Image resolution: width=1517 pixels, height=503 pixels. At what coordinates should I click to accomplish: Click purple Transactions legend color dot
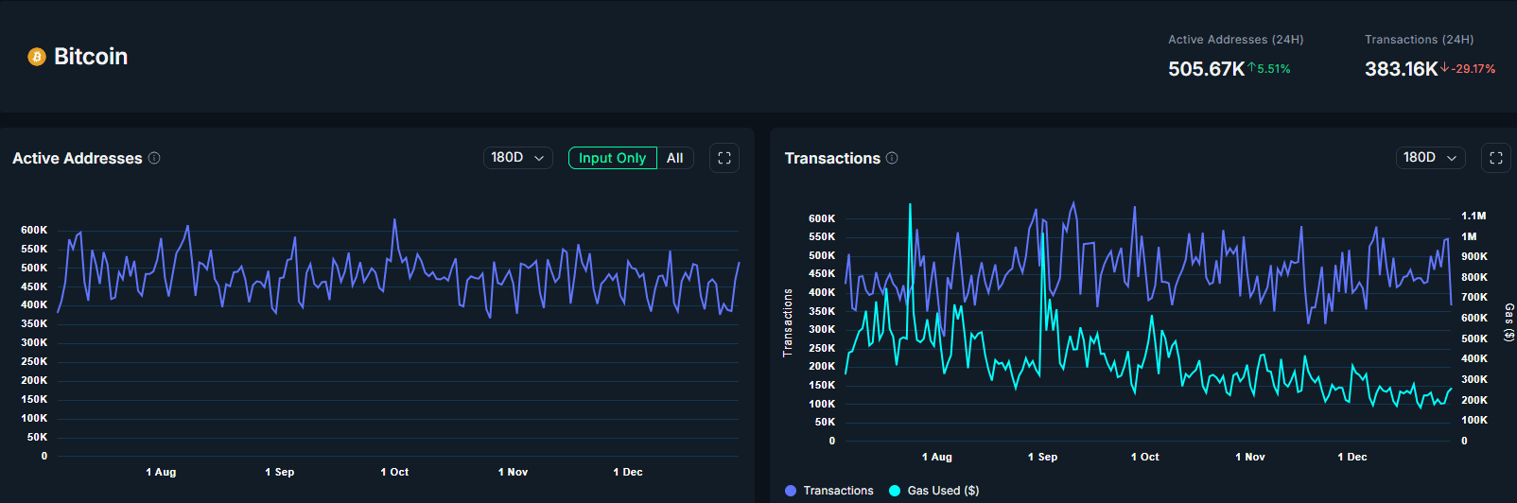pos(791,491)
